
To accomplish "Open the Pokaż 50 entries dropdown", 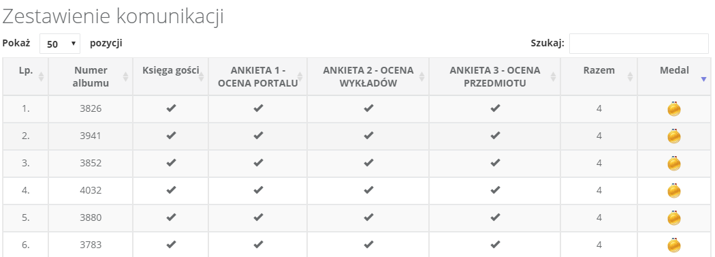I will point(60,44).
